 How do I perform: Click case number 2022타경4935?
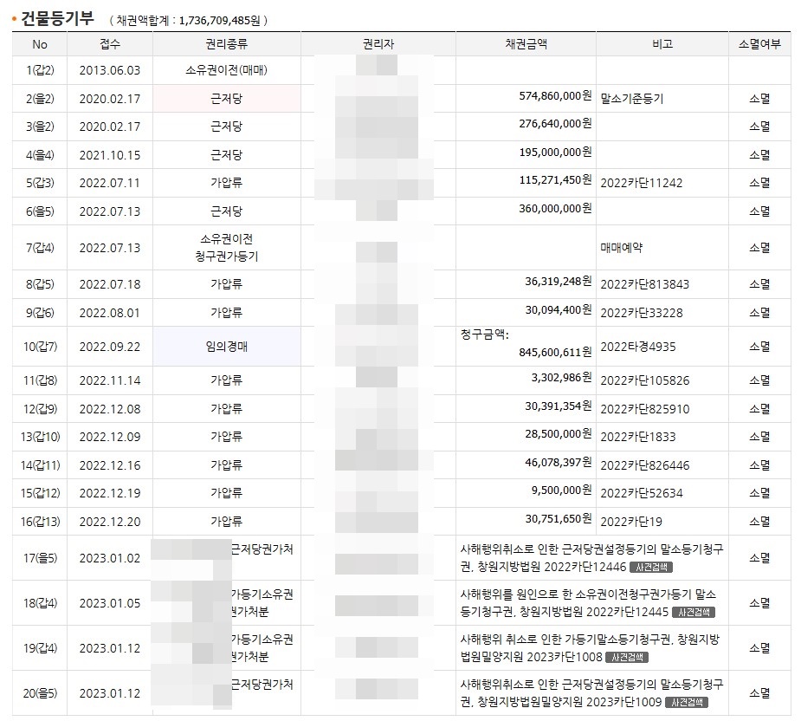tap(638, 347)
